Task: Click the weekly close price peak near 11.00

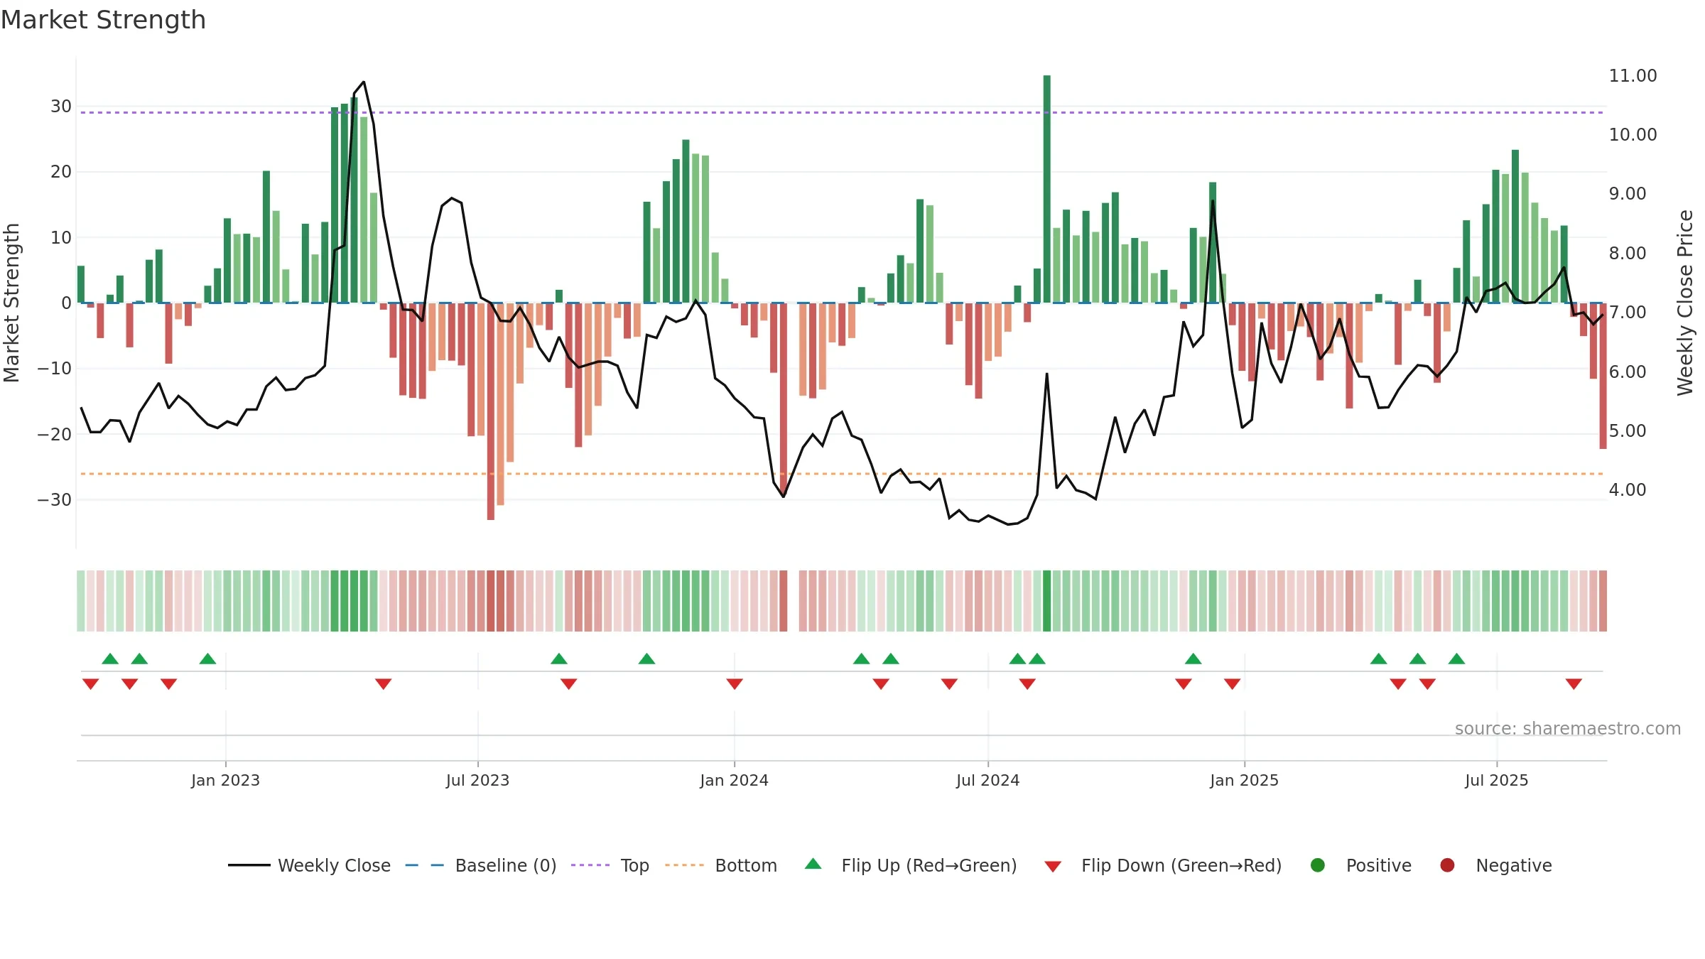Action: click(x=364, y=82)
